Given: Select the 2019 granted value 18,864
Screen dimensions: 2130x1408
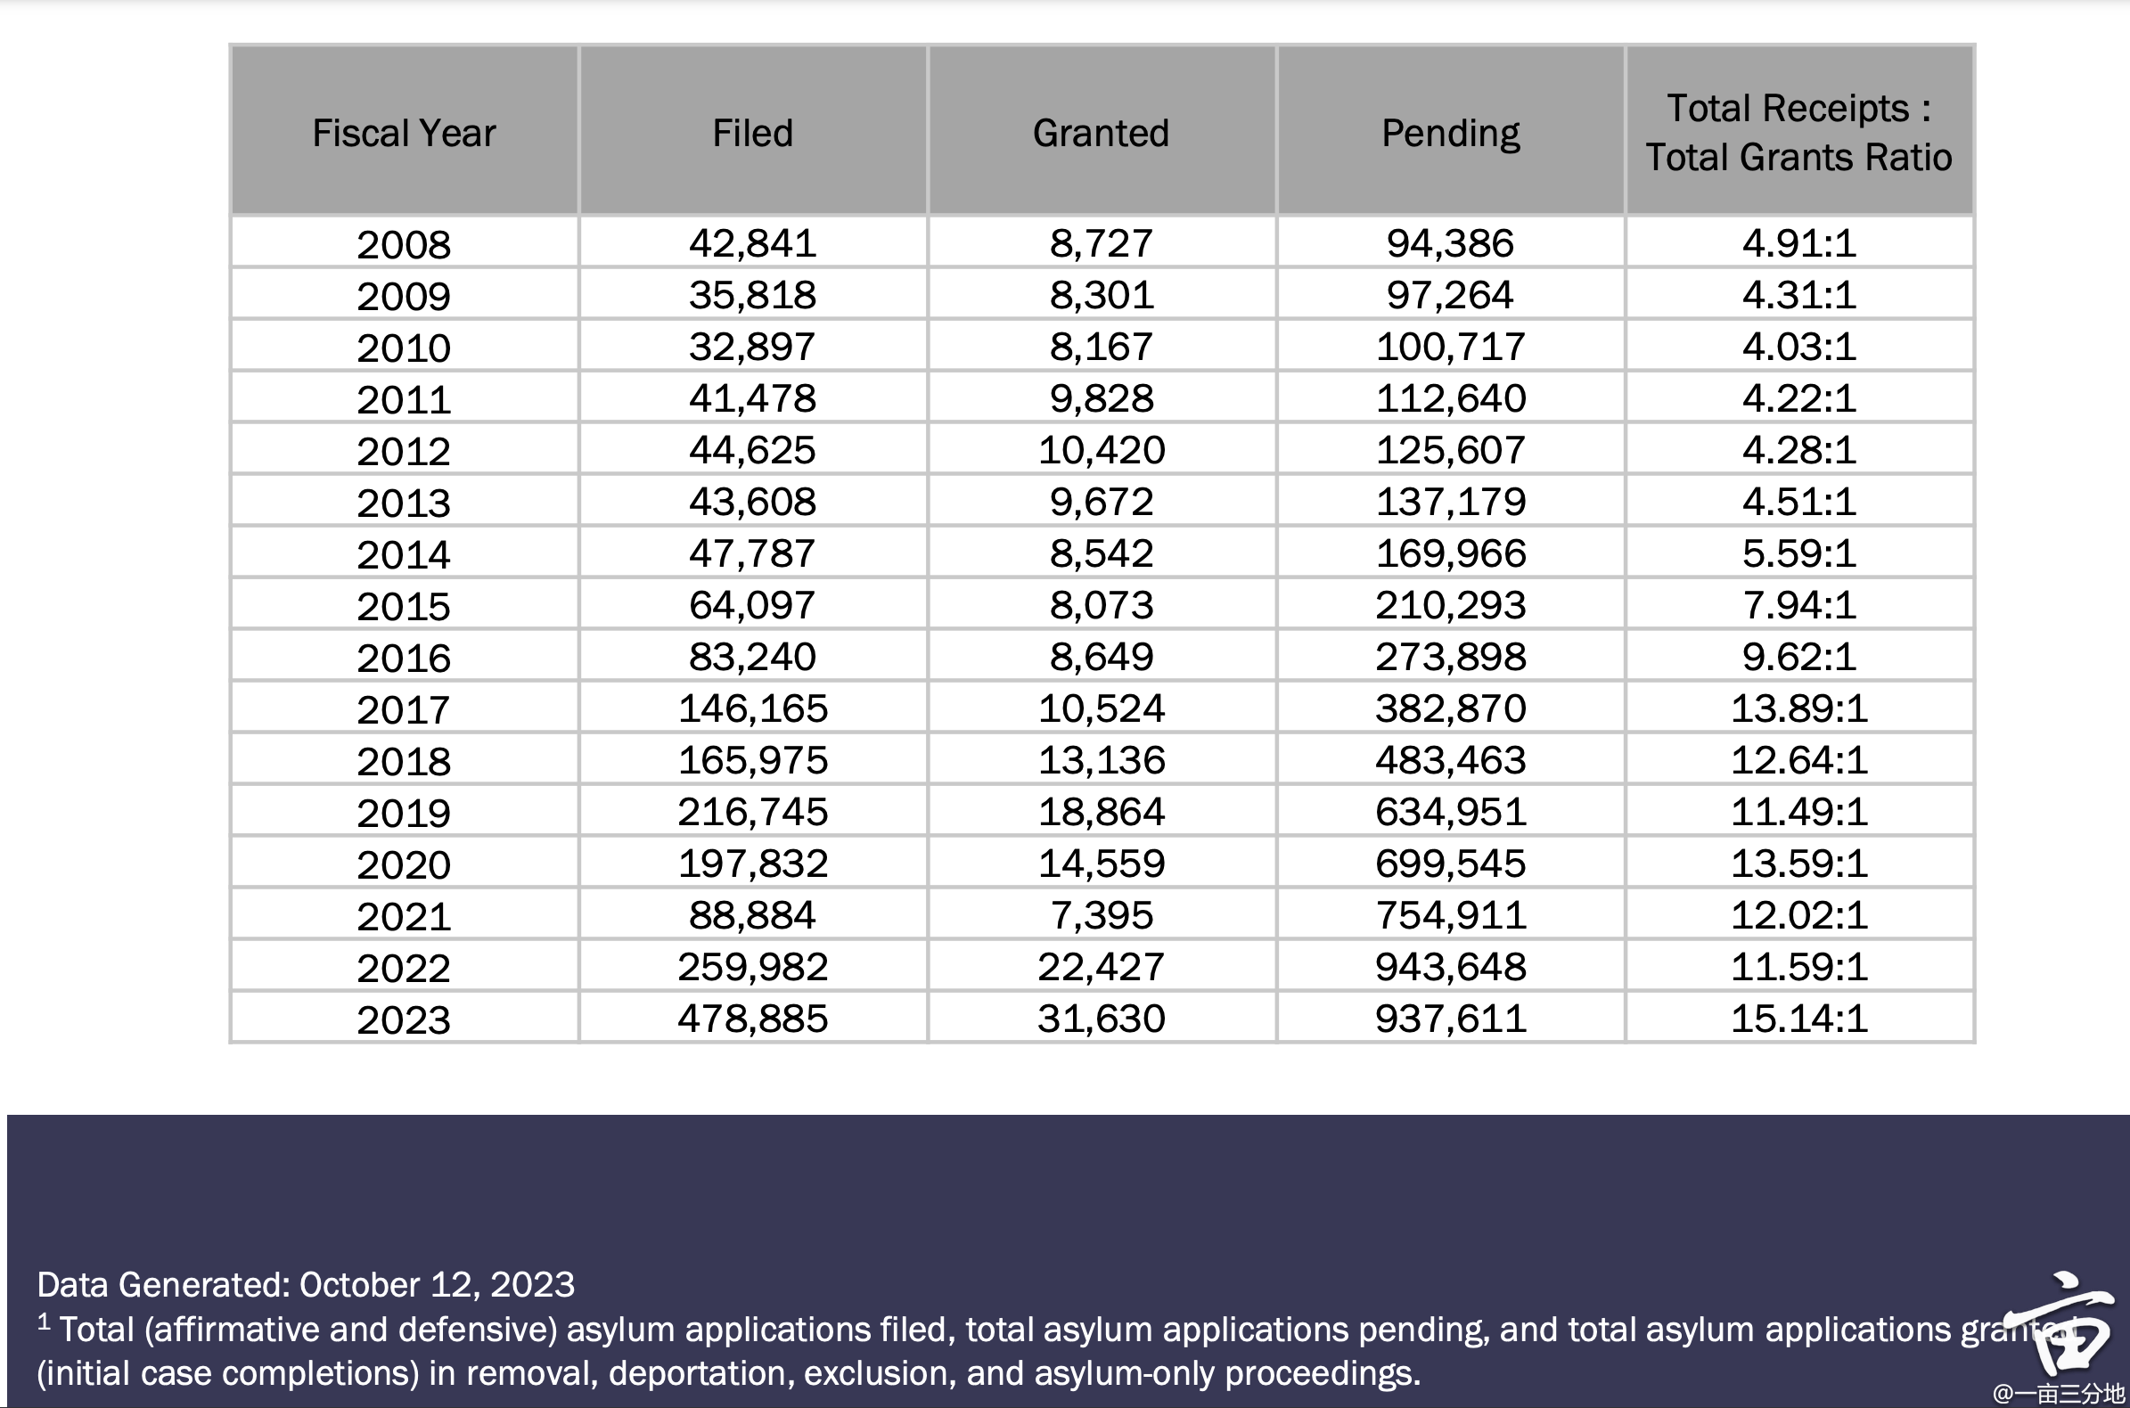Looking at the screenshot, I should click(x=1101, y=811).
